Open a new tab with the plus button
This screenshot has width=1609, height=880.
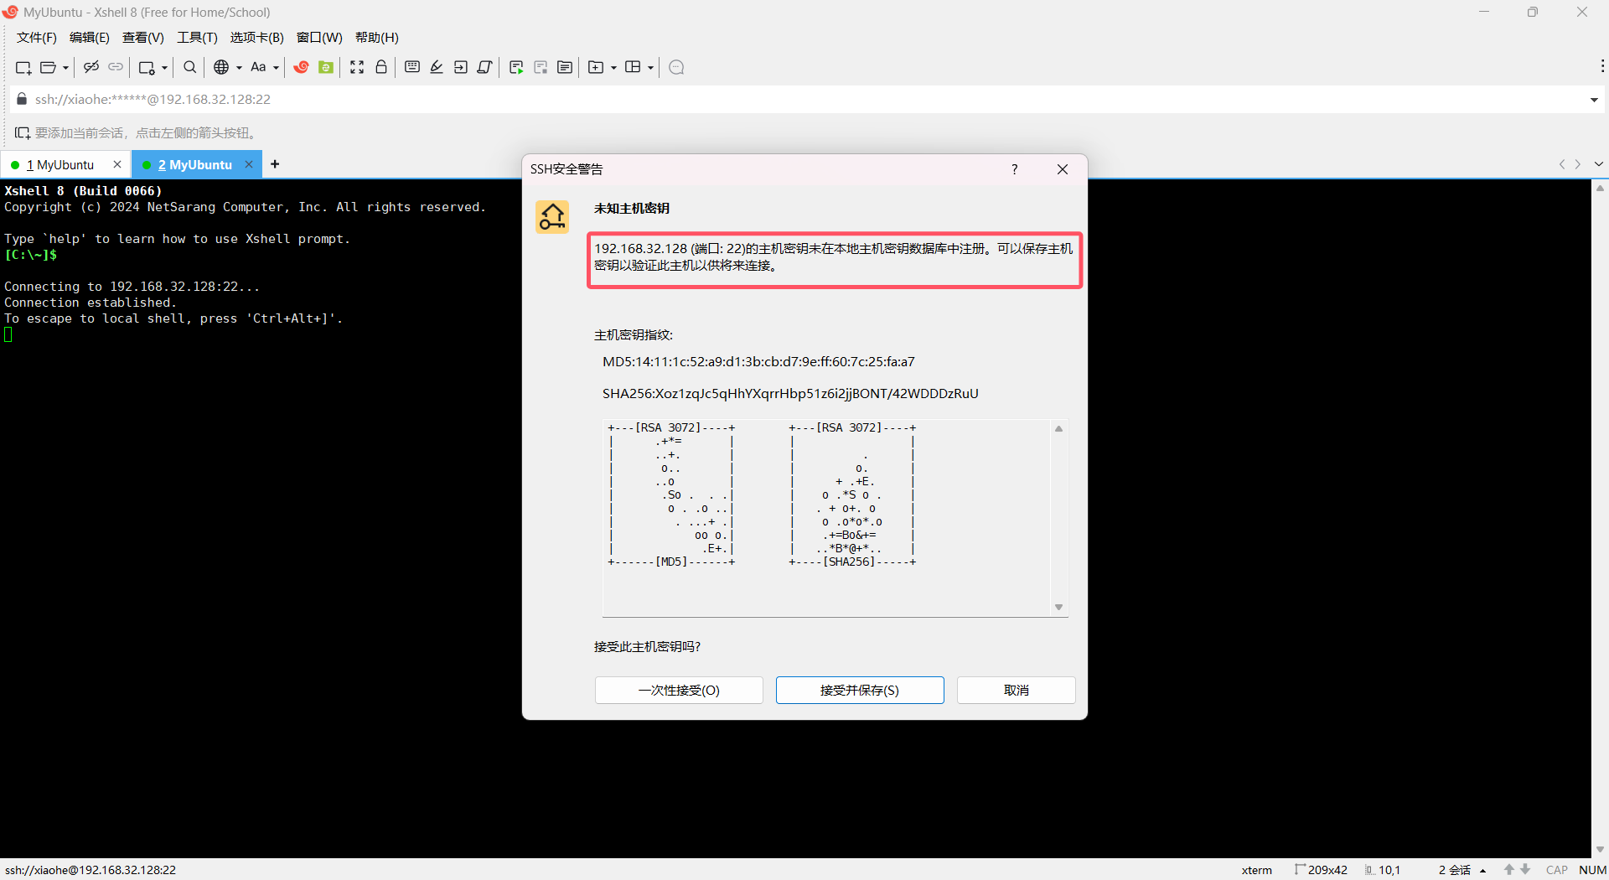275,164
